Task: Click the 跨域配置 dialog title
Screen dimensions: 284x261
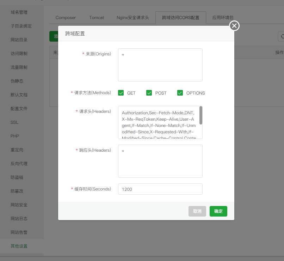Action: [75, 34]
